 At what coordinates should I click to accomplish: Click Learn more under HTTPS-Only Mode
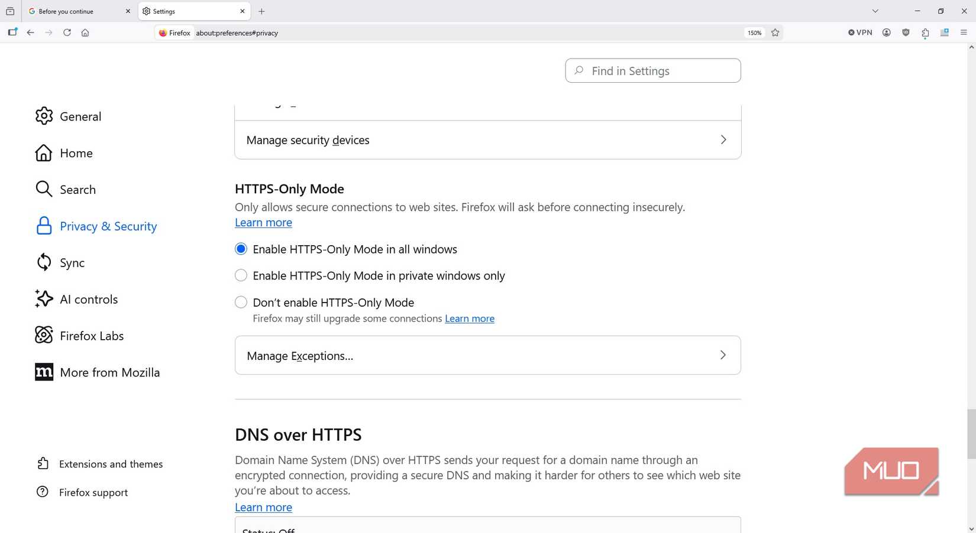click(x=263, y=222)
